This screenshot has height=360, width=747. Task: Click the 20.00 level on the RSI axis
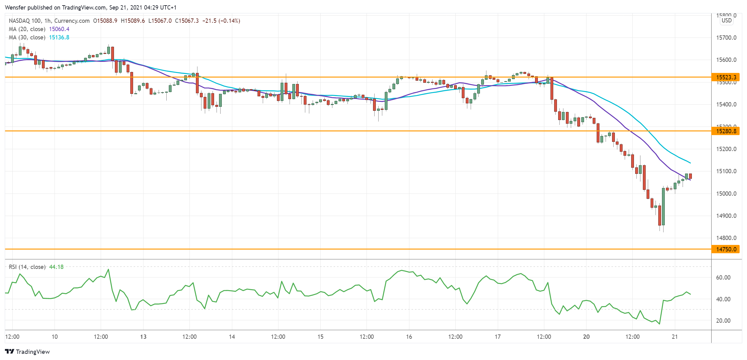723,321
